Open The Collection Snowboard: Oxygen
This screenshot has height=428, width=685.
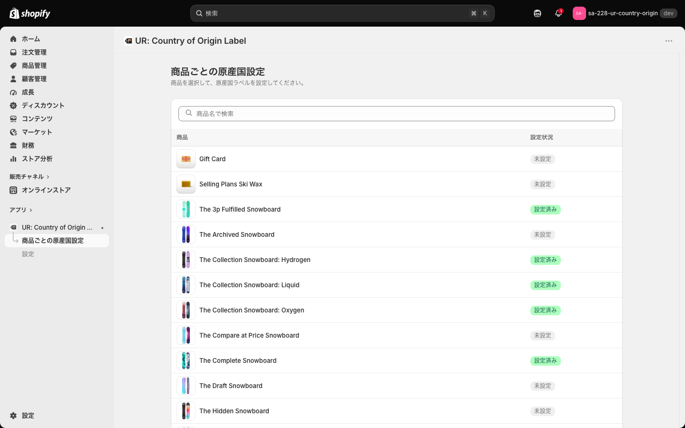(397, 310)
